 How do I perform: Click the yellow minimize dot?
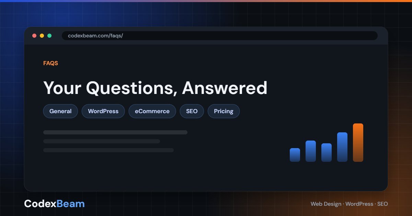[x=42, y=36]
